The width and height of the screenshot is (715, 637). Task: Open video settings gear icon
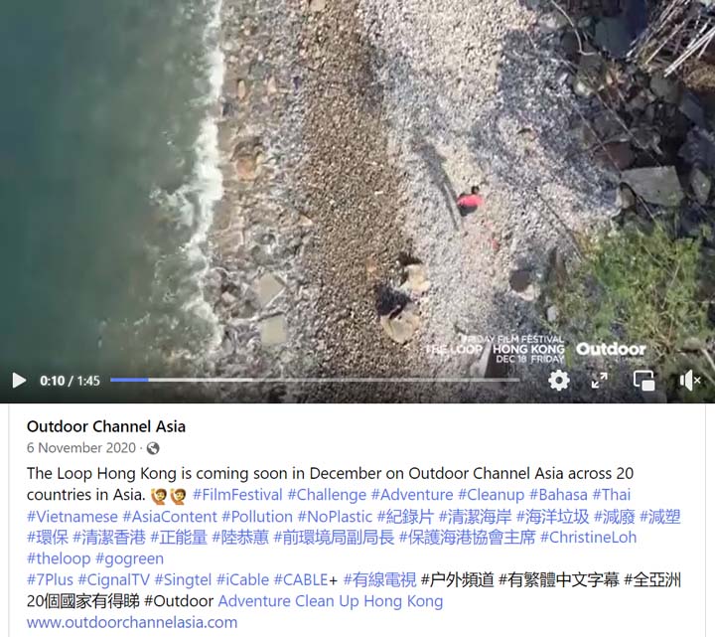(558, 380)
